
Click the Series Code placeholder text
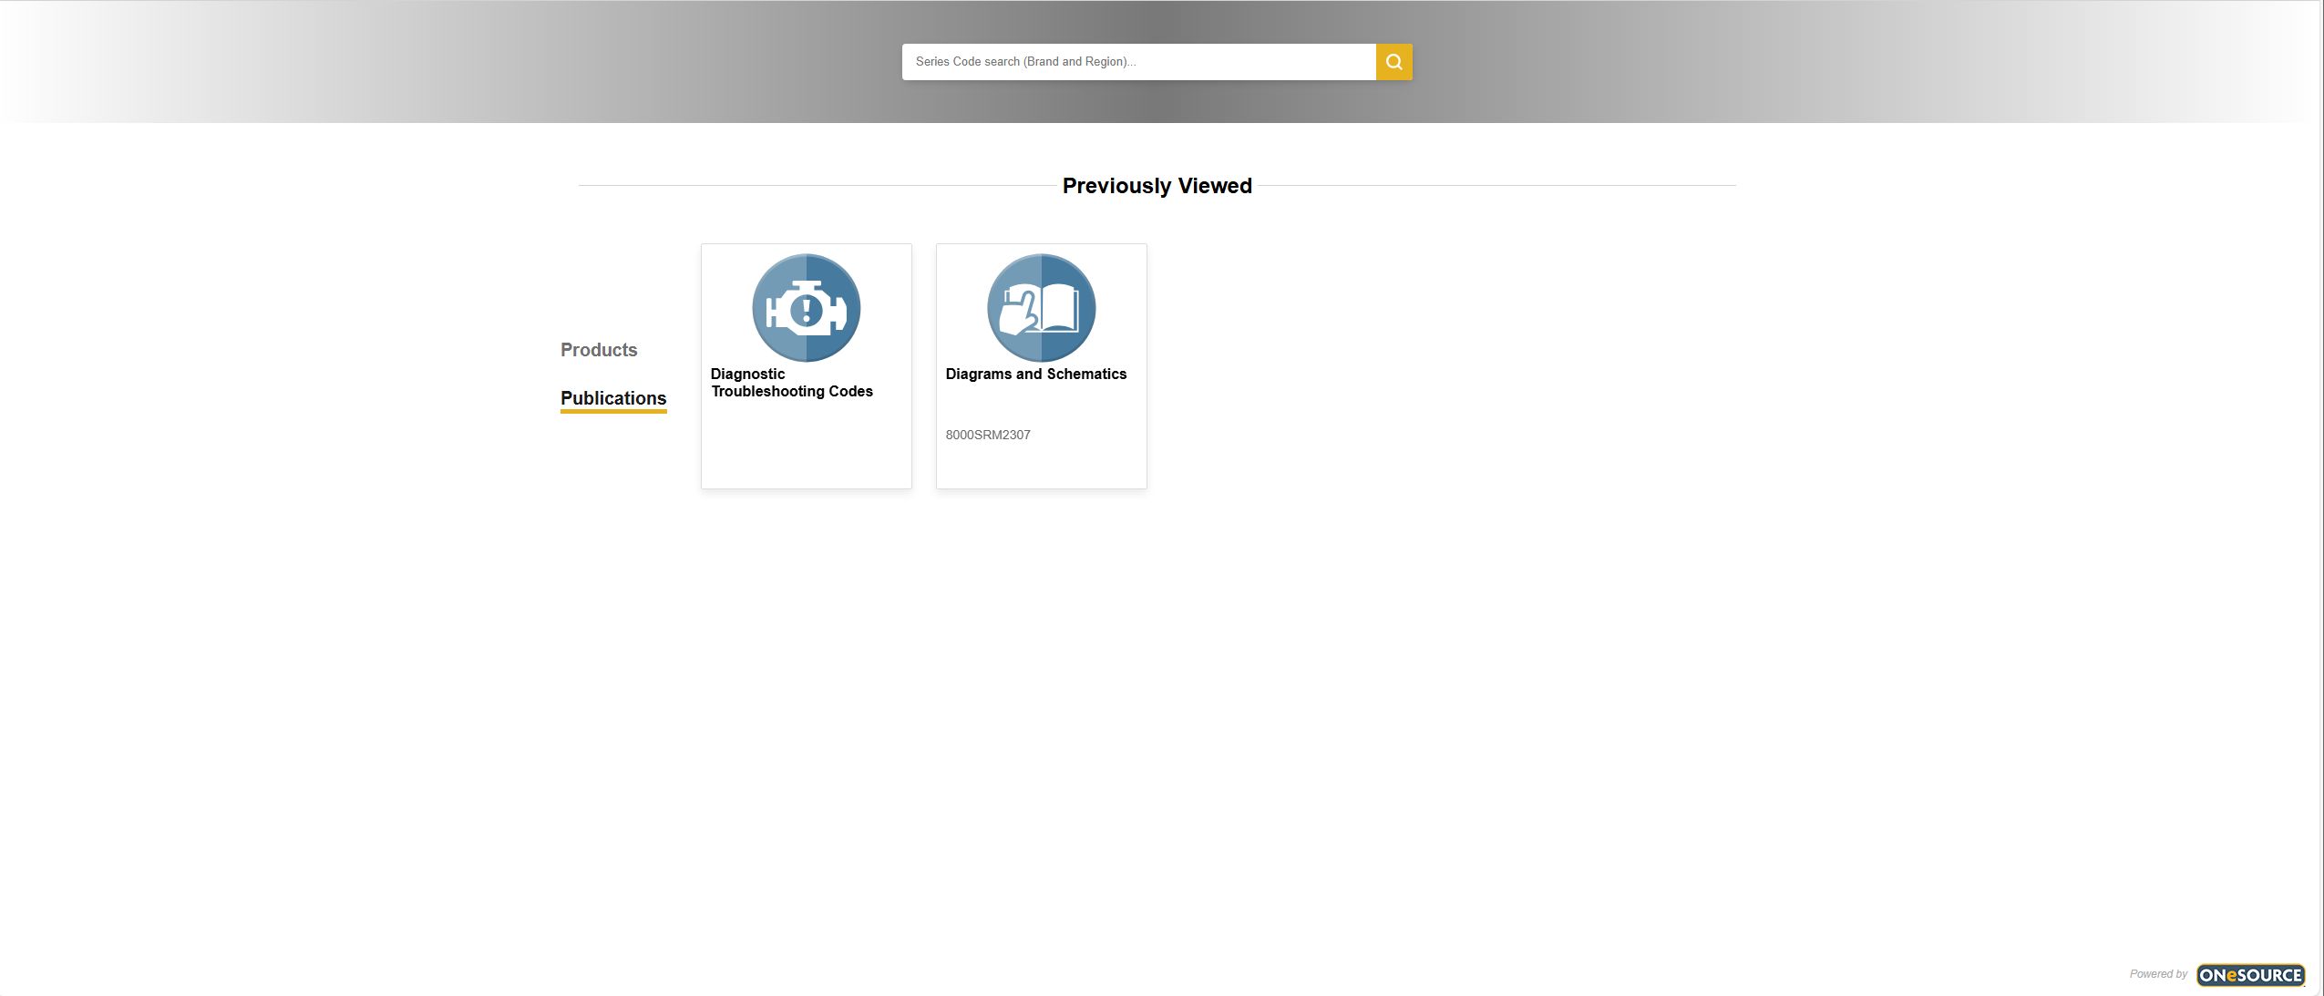[1025, 62]
